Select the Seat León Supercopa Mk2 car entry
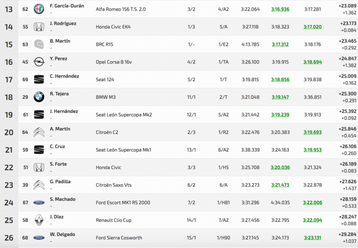Viewport: 358px width, 248px height. pyautogui.click(x=124, y=115)
